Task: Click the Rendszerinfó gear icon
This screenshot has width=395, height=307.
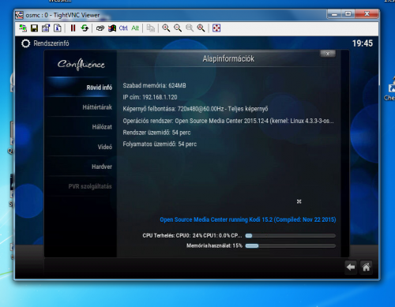Action: [25, 43]
